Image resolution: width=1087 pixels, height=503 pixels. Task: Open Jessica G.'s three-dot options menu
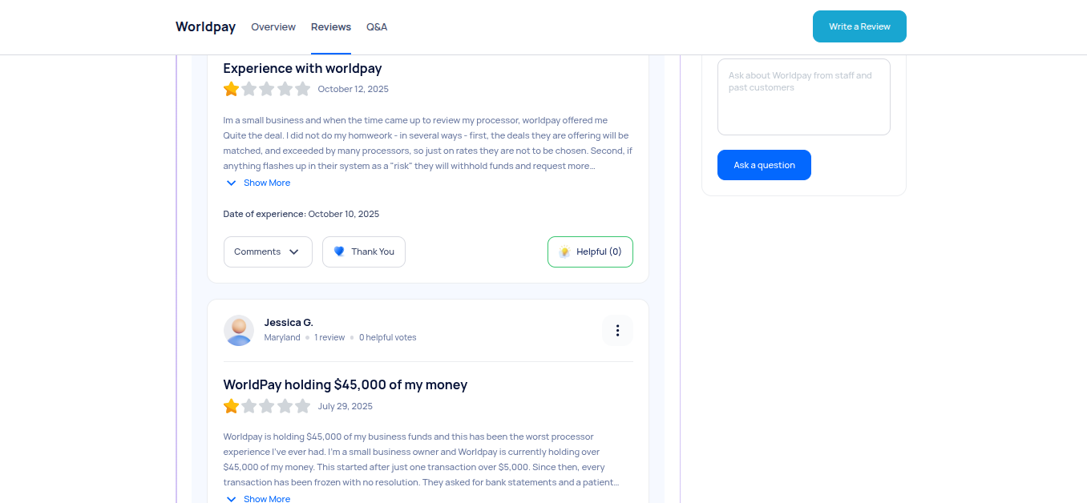click(x=617, y=331)
